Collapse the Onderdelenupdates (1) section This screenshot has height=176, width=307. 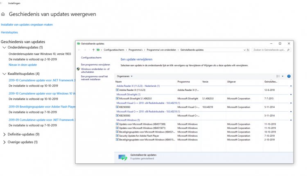(x=4, y=47)
